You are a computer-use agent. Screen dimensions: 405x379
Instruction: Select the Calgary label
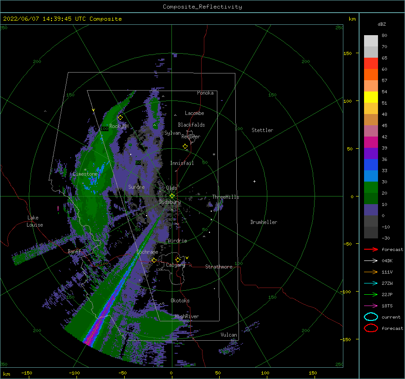pyautogui.click(x=175, y=265)
